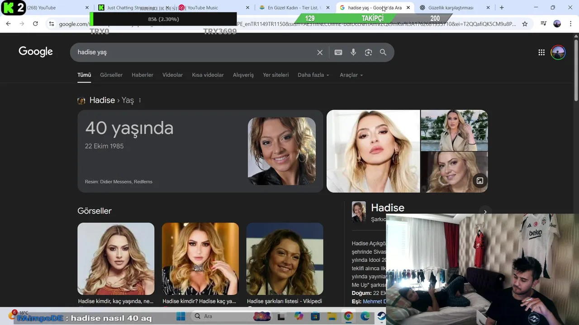The image size is (579, 325).
Task: Open the collage photo with trench coat outdoors
Action: coord(454,130)
